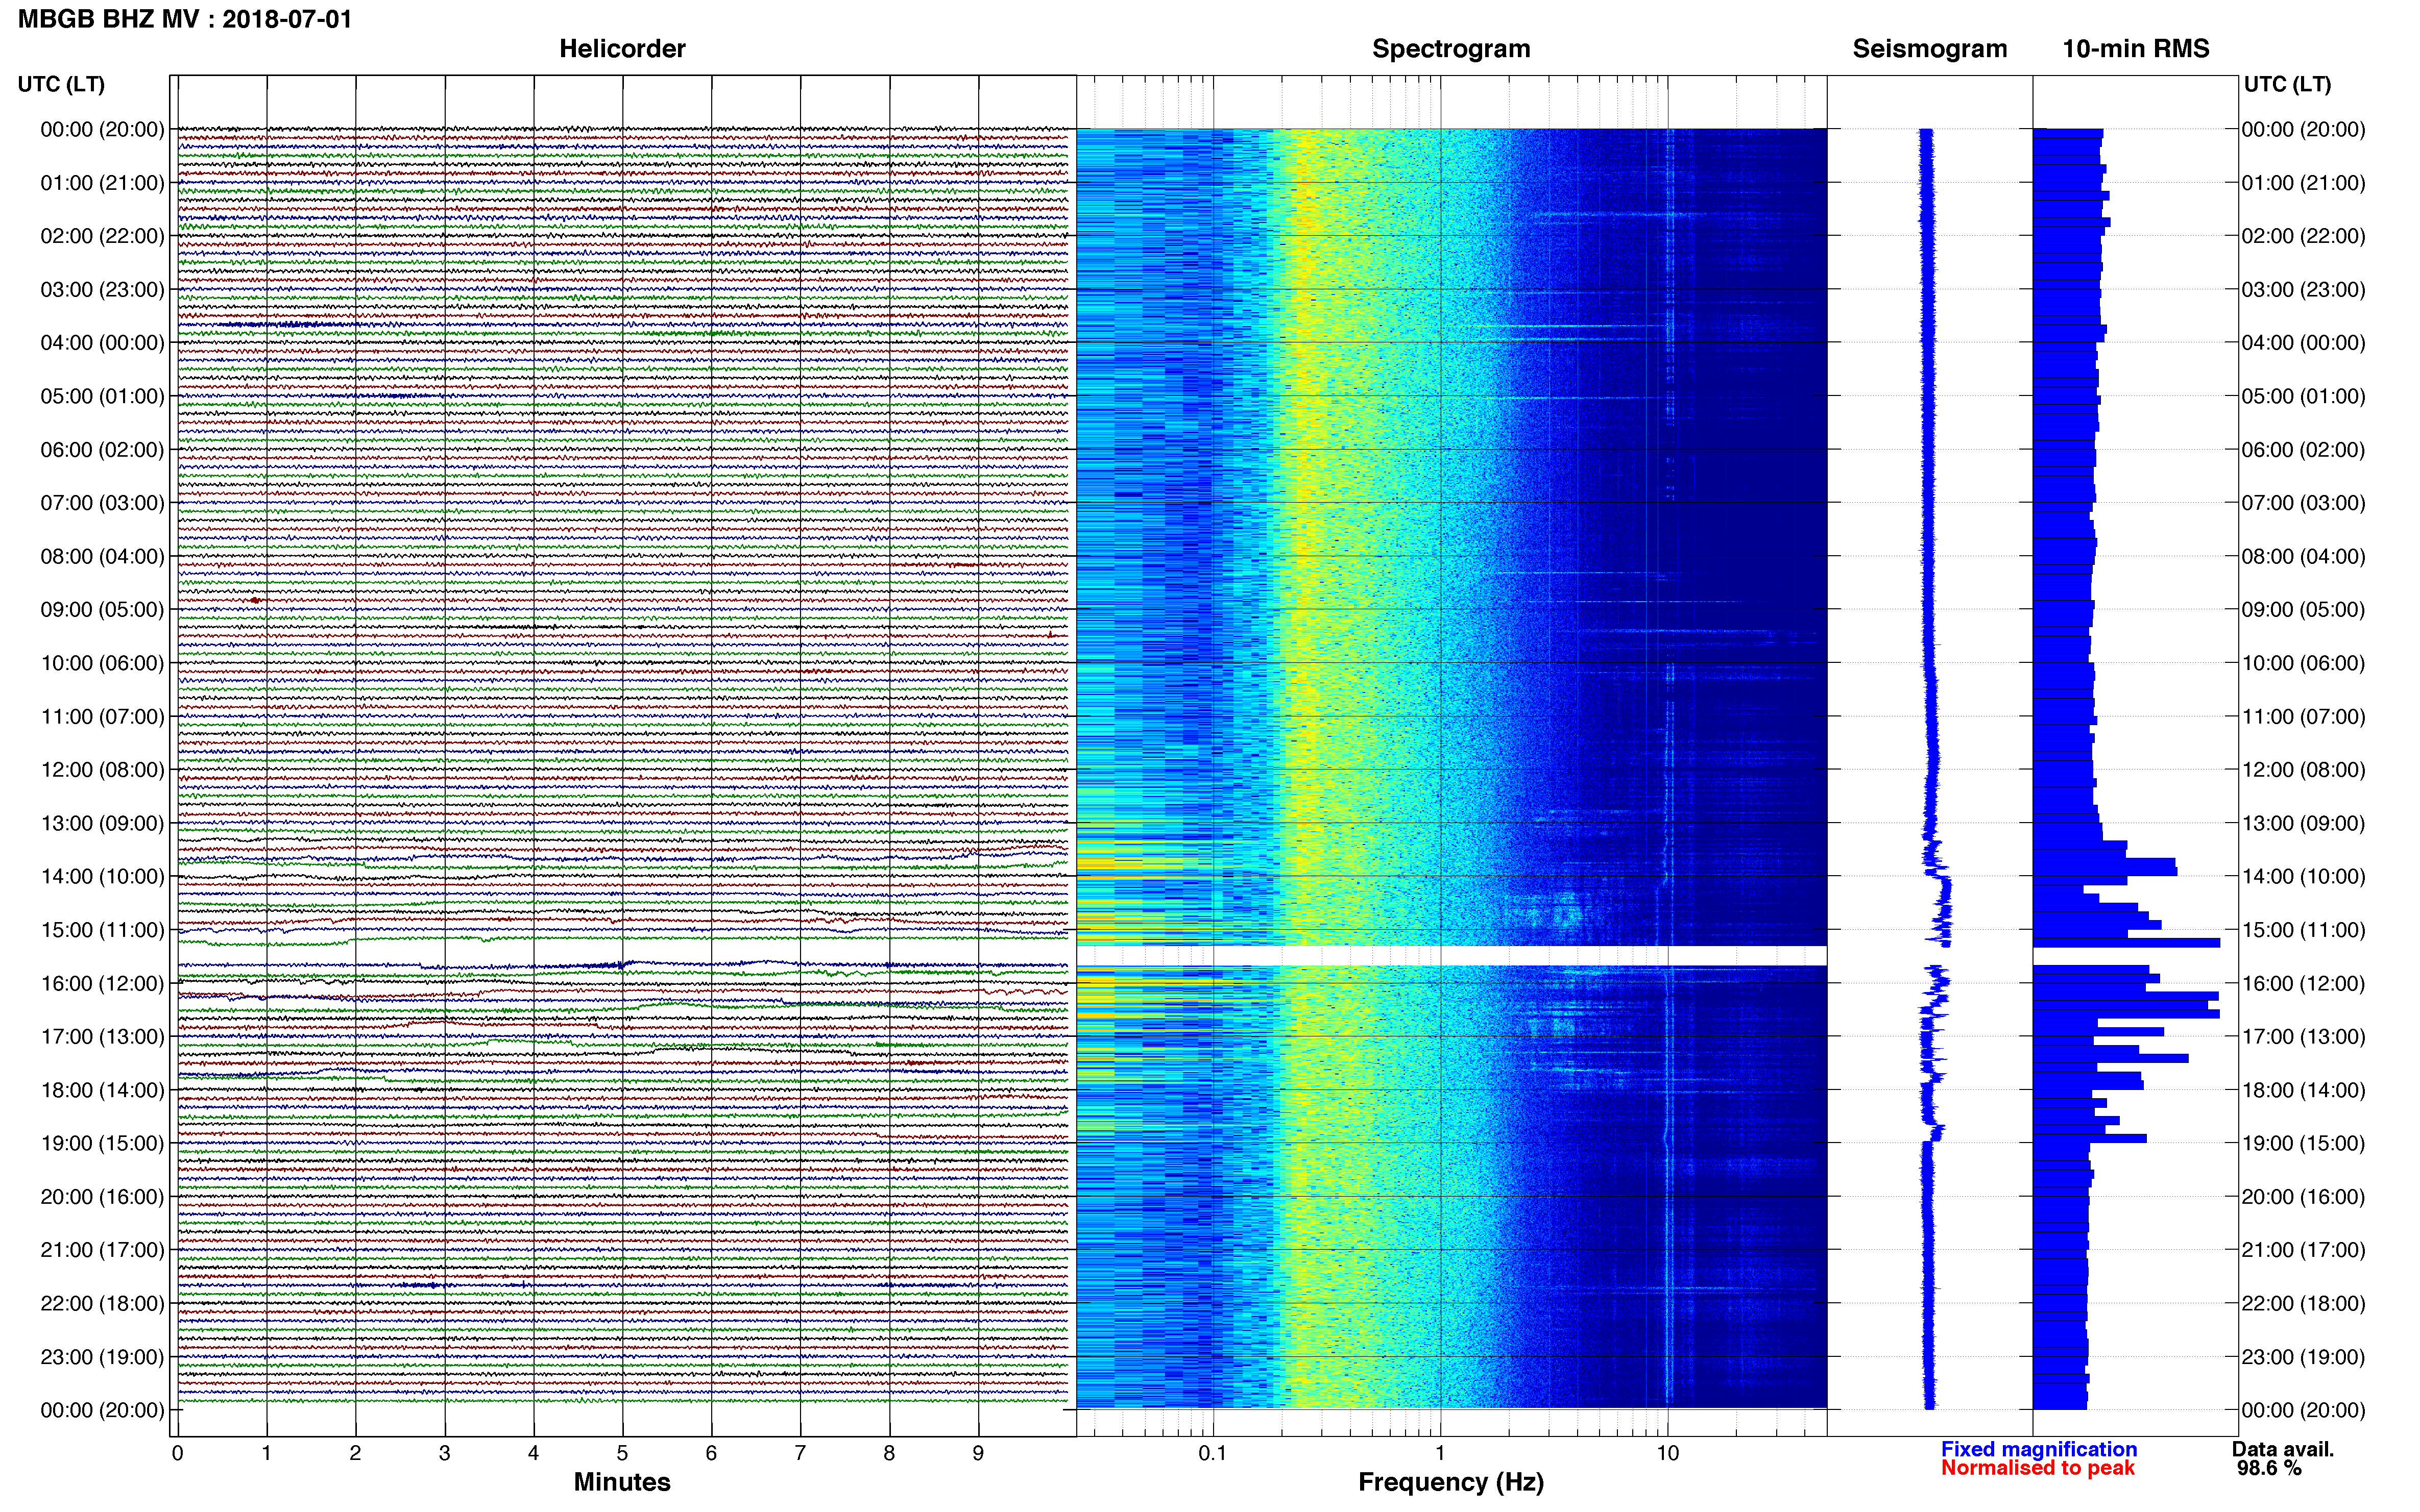Click '19:00 (15:00)' on the RMS panel time axis
This screenshot has height=1512, width=2420.
click(2303, 1143)
